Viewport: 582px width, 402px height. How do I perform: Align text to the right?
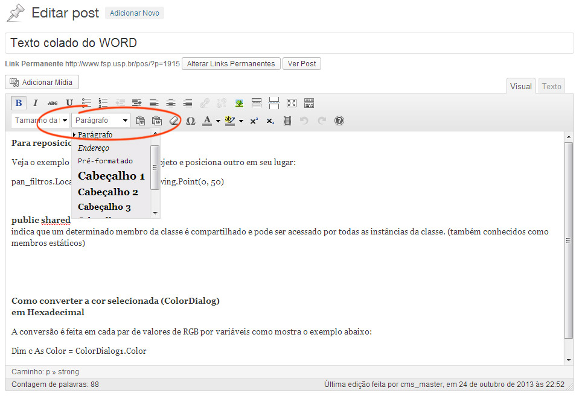pos(188,103)
